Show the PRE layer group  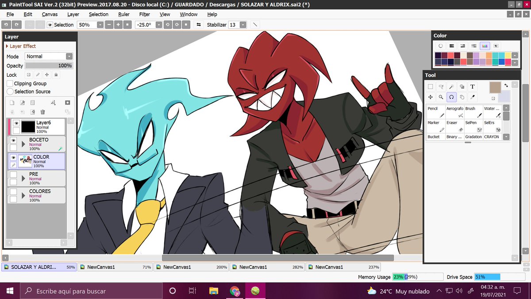[x=13, y=175]
